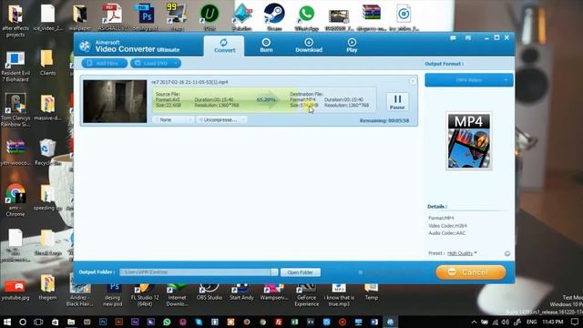Click the volume speaker tray icon
583x328 pixels.
click(505, 322)
